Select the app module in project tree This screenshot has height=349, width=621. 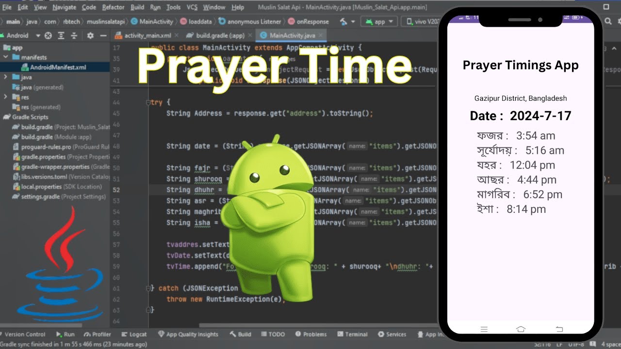click(13, 48)
